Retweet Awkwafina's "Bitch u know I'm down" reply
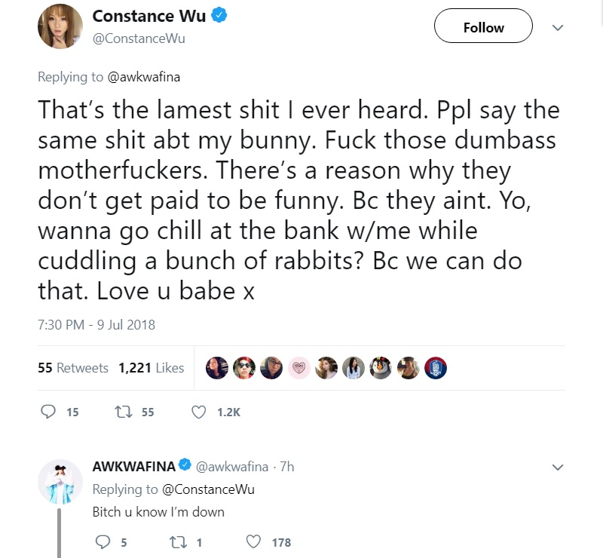Viewport: 603px width, 558px height. [x=178, y=542]
